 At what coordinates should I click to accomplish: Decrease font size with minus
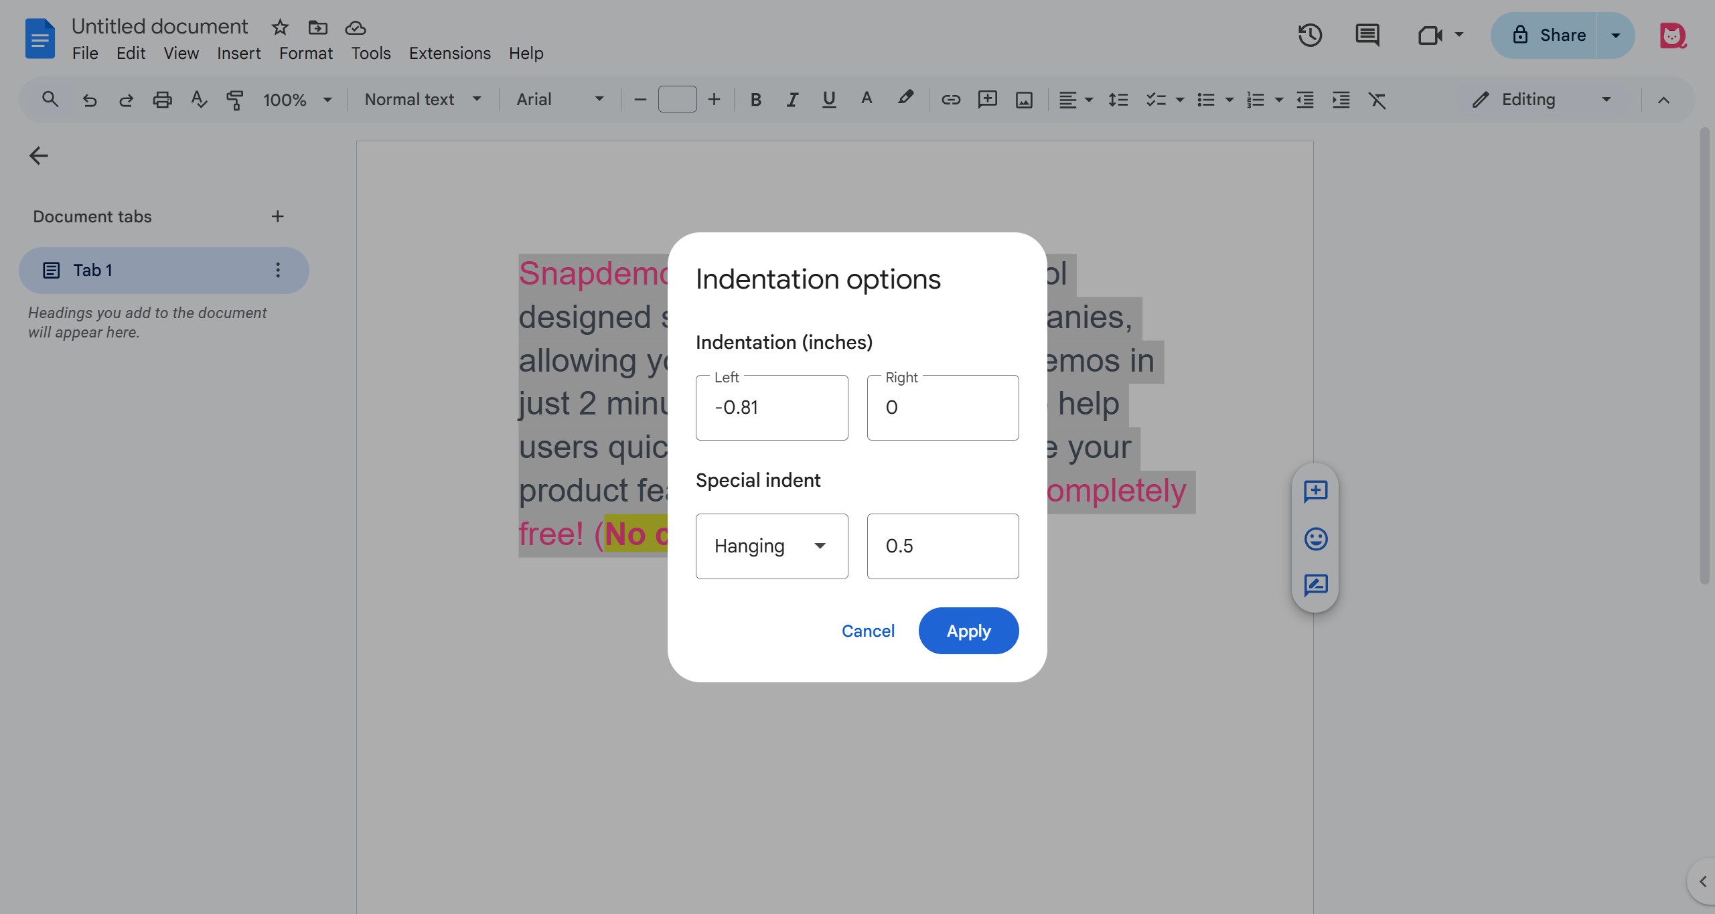coord(640,100)
